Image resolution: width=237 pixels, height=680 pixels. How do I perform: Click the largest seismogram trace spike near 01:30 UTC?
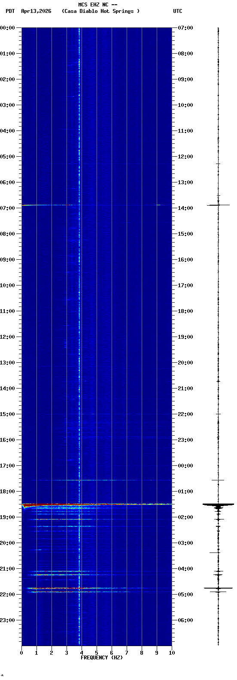[x=218, y=504]
